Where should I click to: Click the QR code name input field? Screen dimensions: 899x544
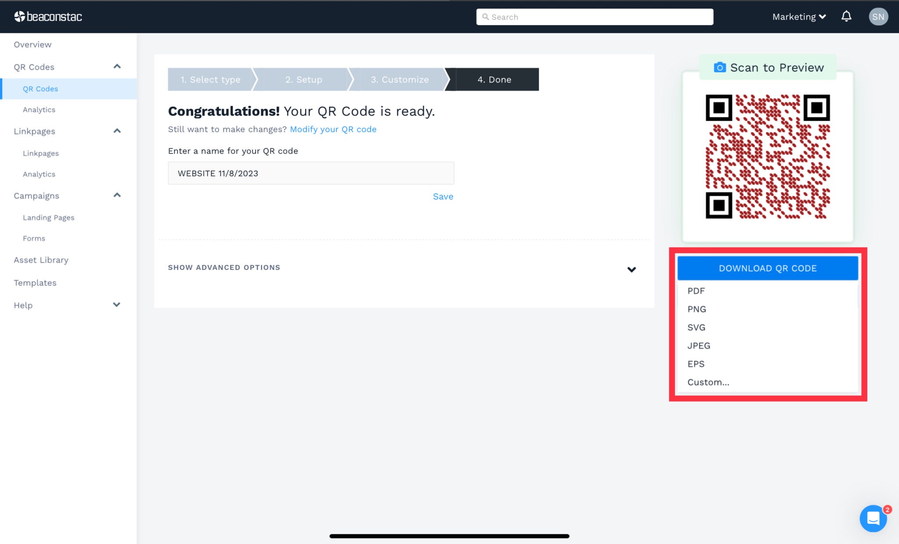(311, 173)
